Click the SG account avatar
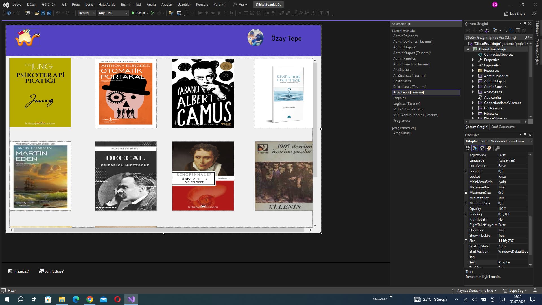 point(495,5)
